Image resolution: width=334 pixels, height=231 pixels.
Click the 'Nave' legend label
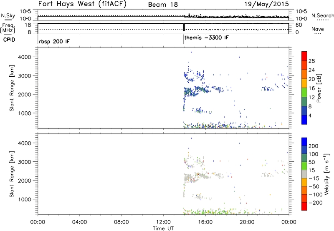coord(318,29)
